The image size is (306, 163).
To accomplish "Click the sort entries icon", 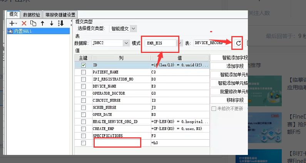I will click(61, 23).
